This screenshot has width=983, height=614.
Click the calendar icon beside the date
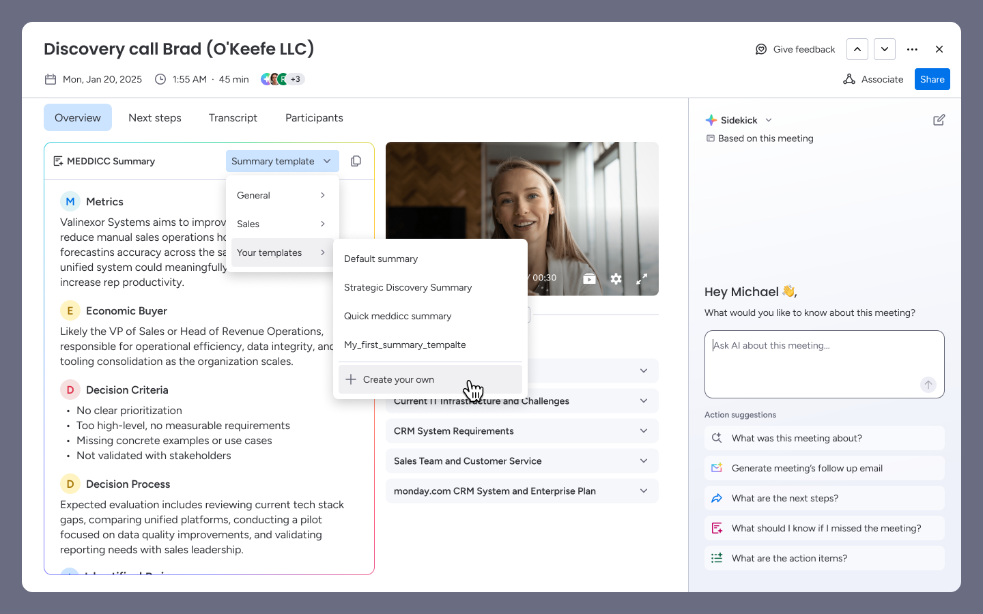tap(51, 79)
